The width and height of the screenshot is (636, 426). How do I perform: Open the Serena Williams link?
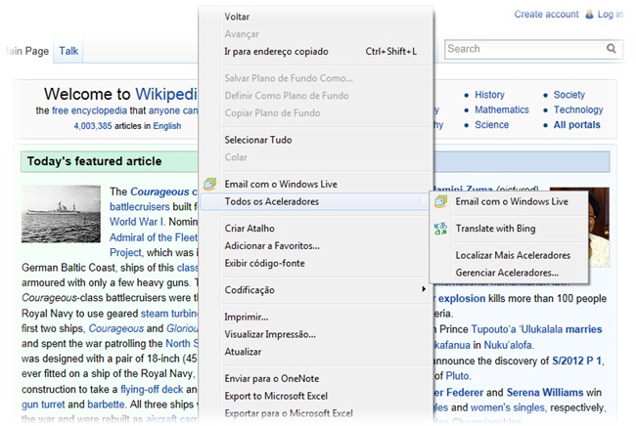[545, 393]
